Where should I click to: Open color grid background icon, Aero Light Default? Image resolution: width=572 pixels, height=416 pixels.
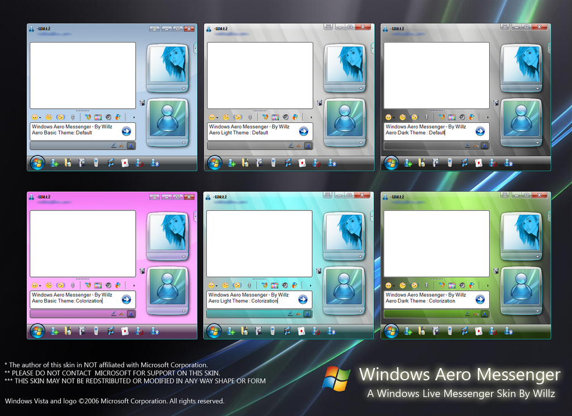pos(275,117)
